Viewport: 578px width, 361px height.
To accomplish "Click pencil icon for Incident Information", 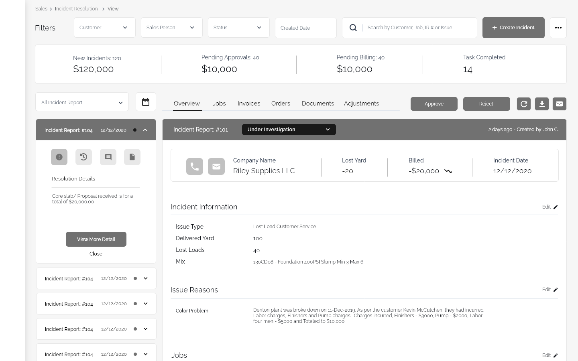I will [556, 207].
